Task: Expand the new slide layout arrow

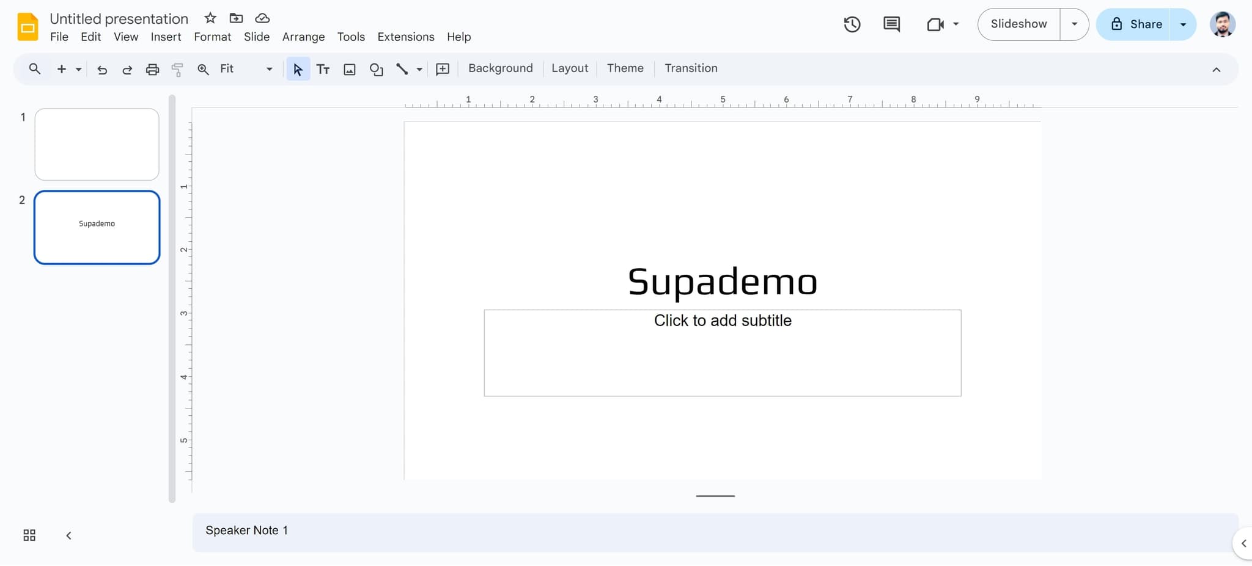Action: [x=79, y=70]
